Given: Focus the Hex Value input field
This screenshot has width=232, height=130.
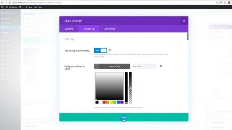Looking at the screenshot, I should (x=144, y=66).
